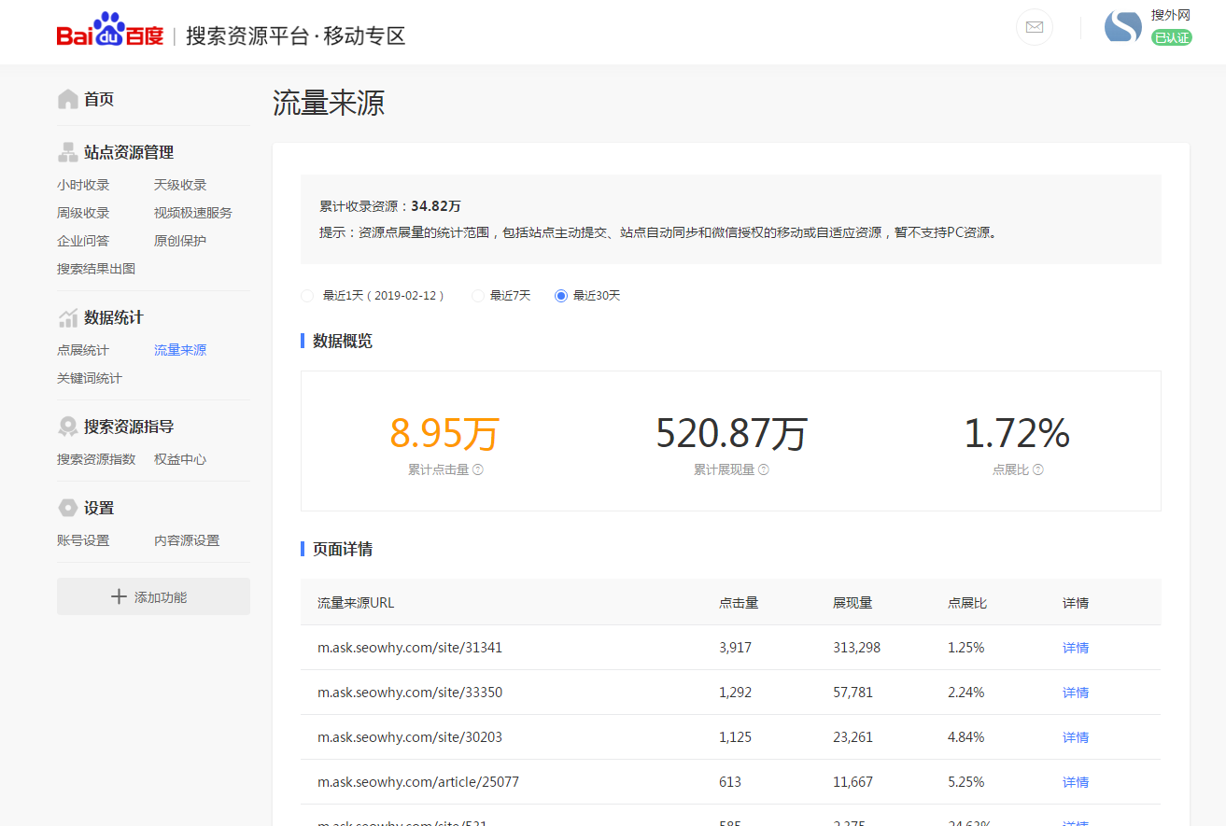Click the home icon beside 首页
1226x826 pixels.
click(x=68, y=98)
